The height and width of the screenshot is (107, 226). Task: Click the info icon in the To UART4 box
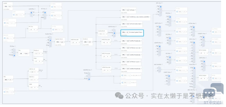(177, 32)
